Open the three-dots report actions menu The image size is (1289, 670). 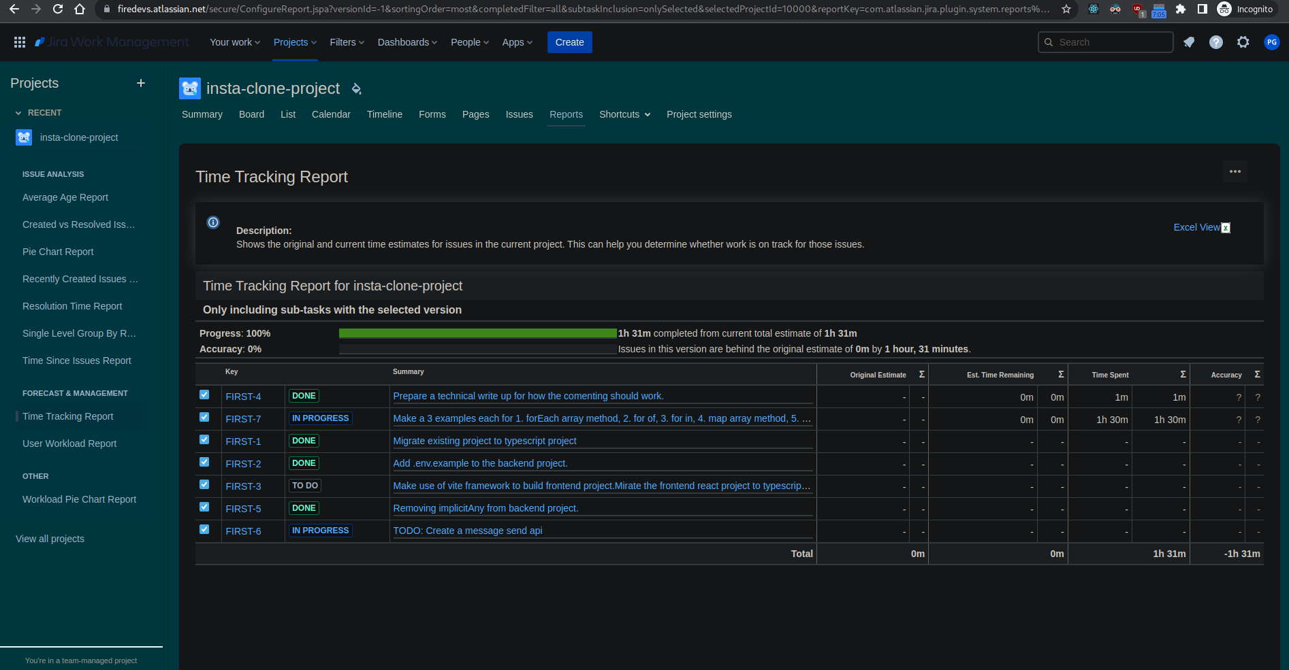[x=1235, y=171]
